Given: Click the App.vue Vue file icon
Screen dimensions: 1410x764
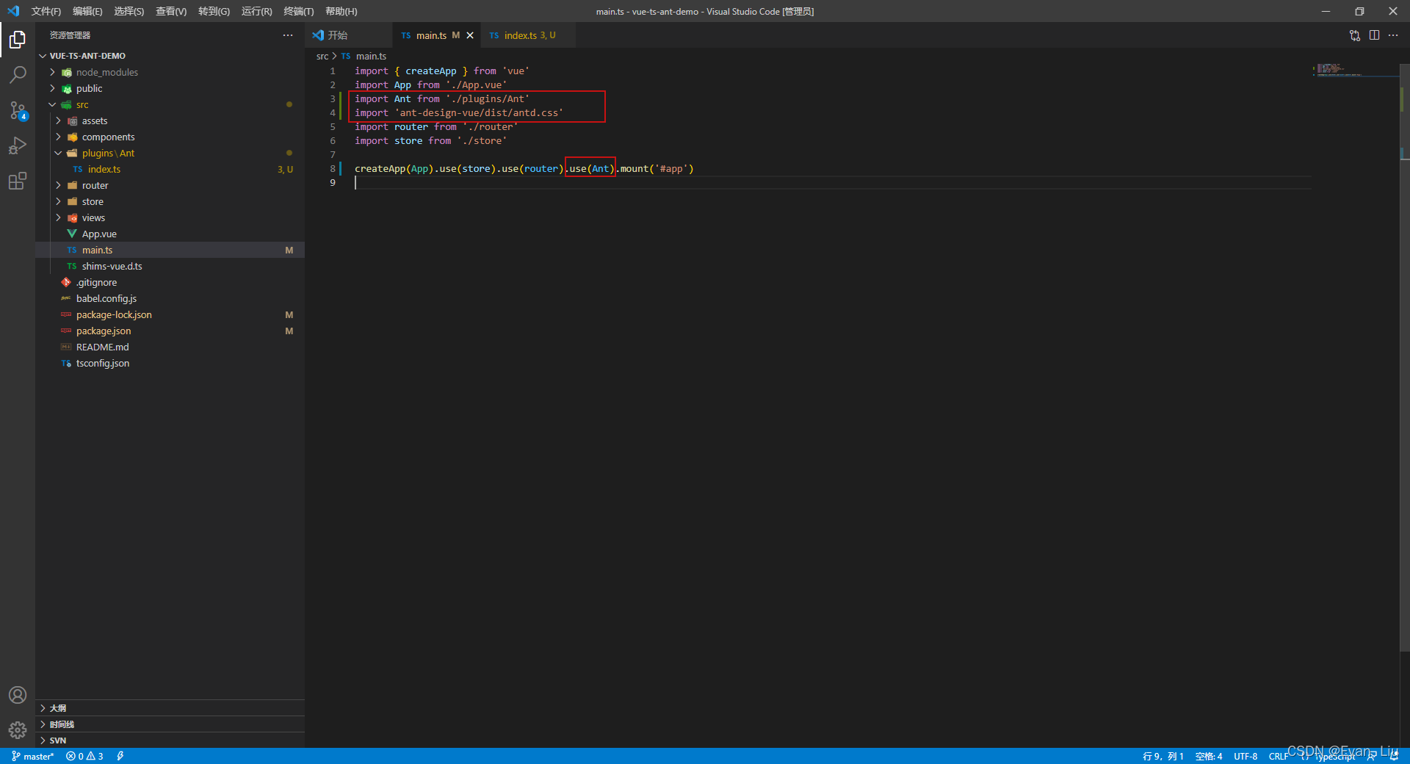Looking at the screenshot, I should (72, 234).
